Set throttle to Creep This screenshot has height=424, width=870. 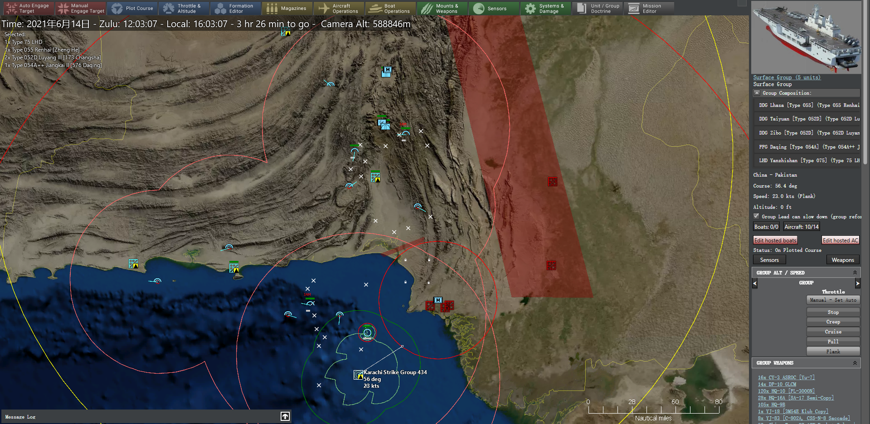pyautogui.click(x=833, y=322)
